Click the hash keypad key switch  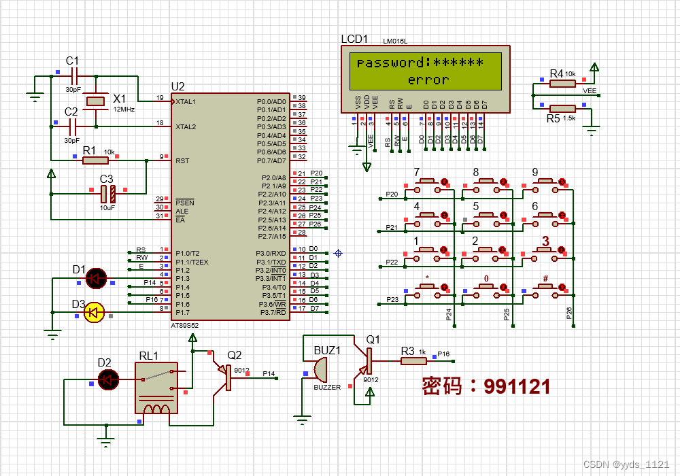(545, 291)
